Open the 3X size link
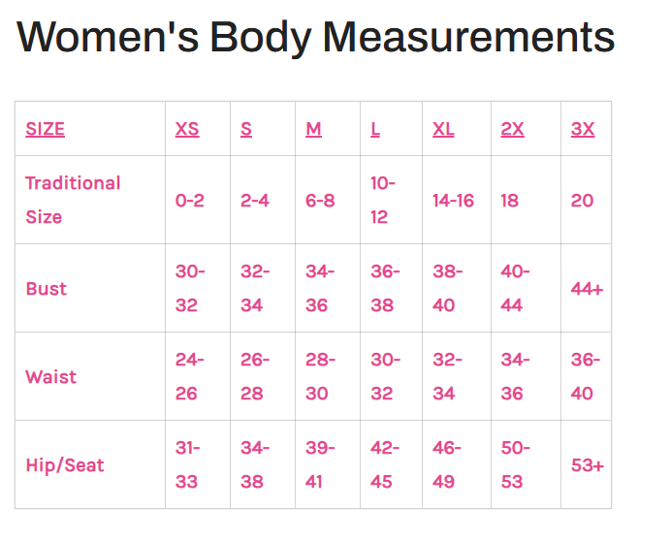671x540 pixels. (x=583, y=129)
